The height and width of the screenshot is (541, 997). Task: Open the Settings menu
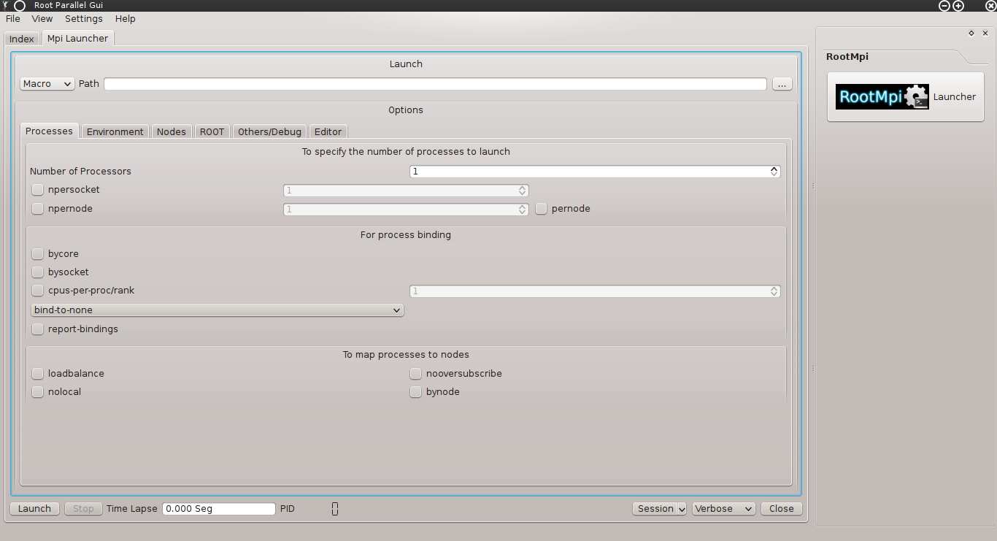click(x=83, y=19)
